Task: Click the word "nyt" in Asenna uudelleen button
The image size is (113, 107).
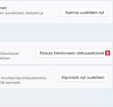Action: coord(101,13)
